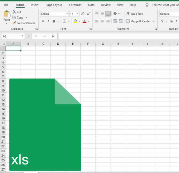Select the green xls file image

pyautogui.click(x=45, y=125)
